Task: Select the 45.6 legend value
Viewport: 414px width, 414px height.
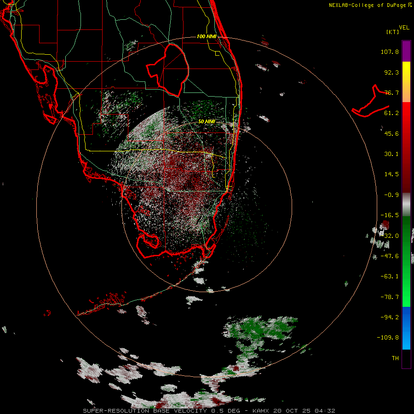Action: (391, 133)
